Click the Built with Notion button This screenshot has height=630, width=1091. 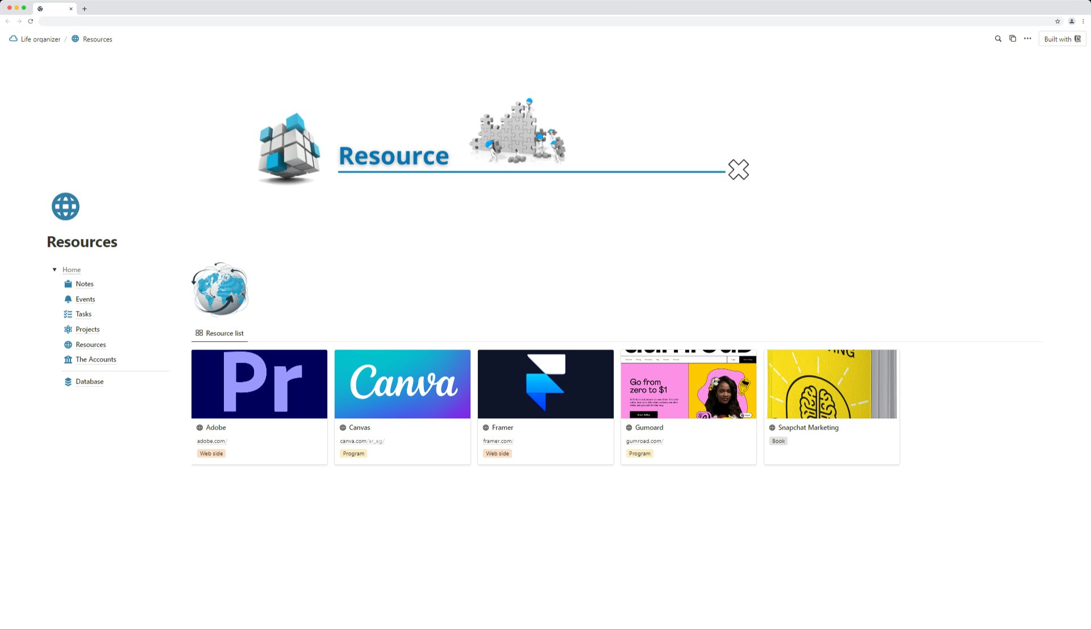coord(1062,39)
